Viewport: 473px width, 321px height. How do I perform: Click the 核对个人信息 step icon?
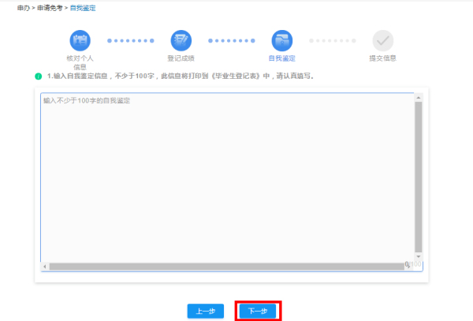click(x=80, y=40)
